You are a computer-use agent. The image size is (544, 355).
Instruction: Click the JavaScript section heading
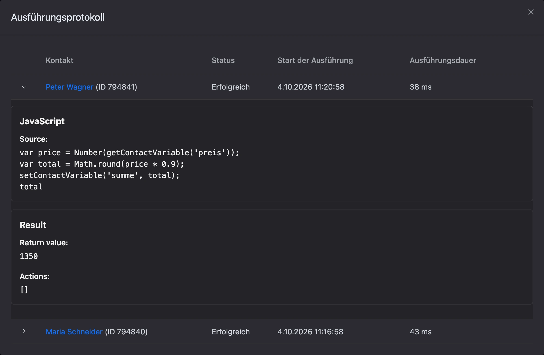click(x=42, y=121)
